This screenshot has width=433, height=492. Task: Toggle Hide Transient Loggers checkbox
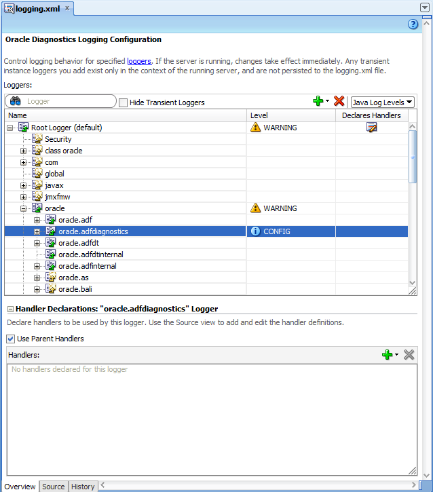pos(123,102)
